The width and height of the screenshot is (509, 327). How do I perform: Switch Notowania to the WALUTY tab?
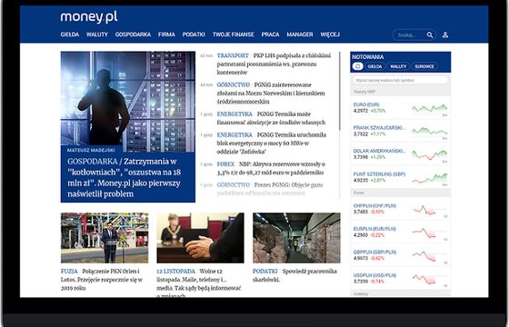coord(398,66)
